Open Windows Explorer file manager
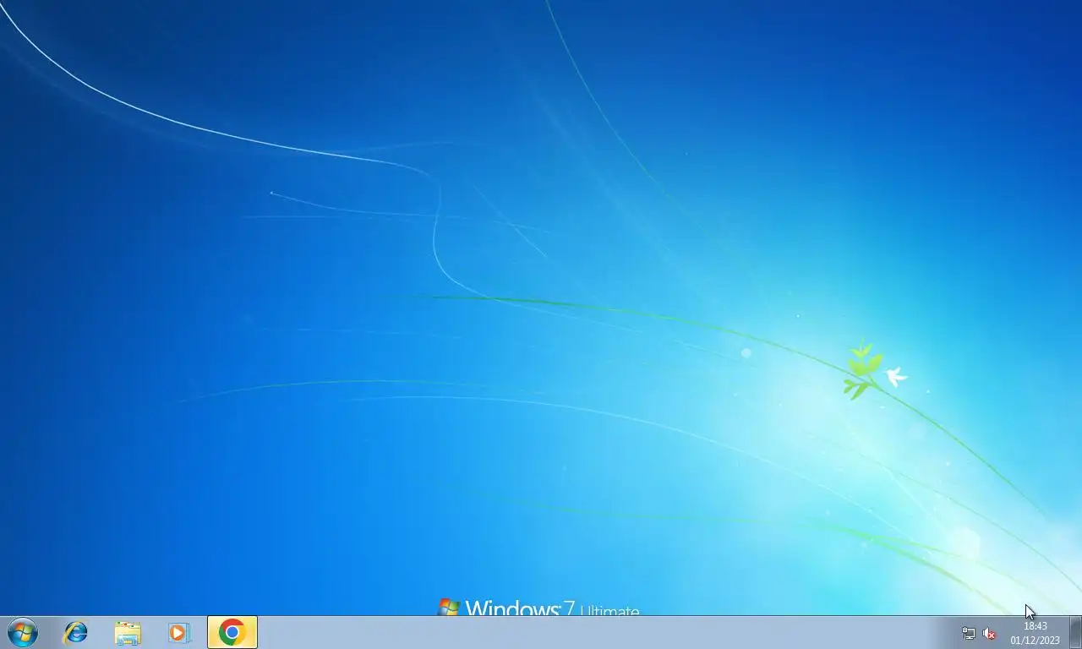This screenshot has width=1082, height=649. [x=128, y=632]
